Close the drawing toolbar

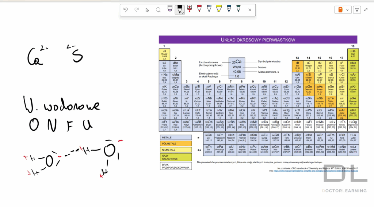[250, 10]
